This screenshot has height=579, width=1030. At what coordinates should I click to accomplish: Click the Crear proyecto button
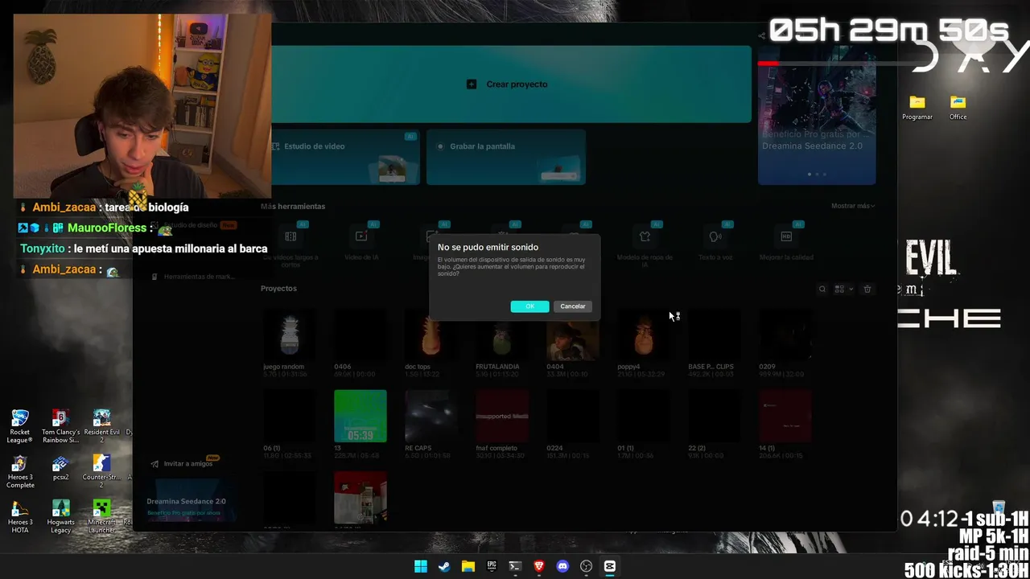point(507,84)
